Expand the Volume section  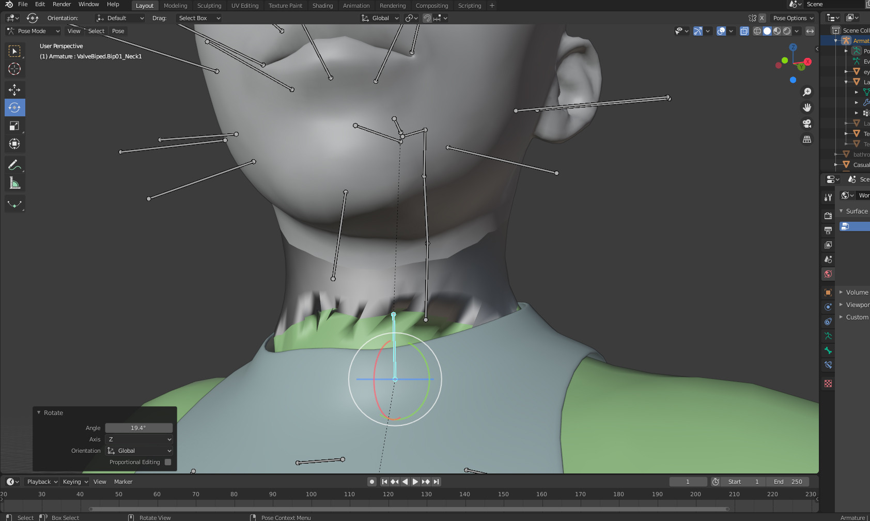point(841,293)
